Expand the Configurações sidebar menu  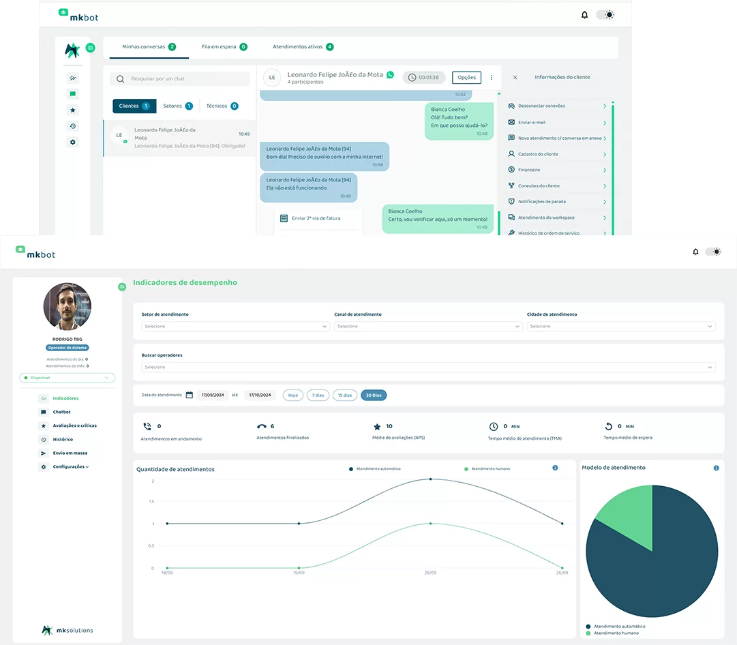pos(70,466)
